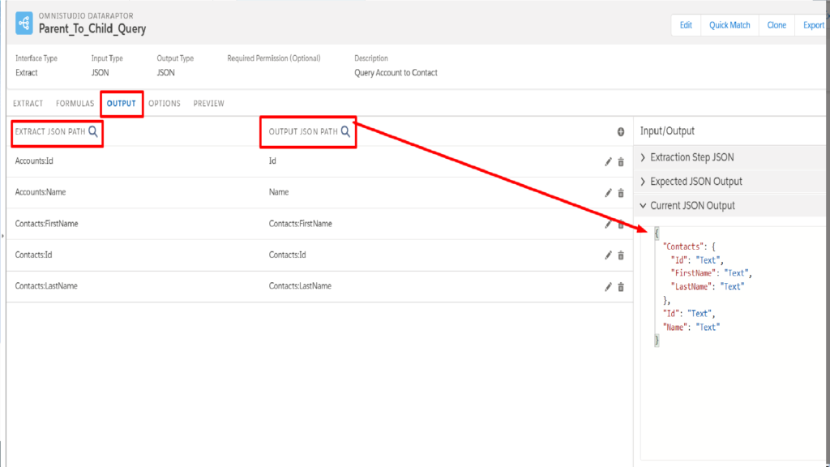Edit the Accounts:Name mapping row
830x467 pixels.
click(x=608, y=193)
